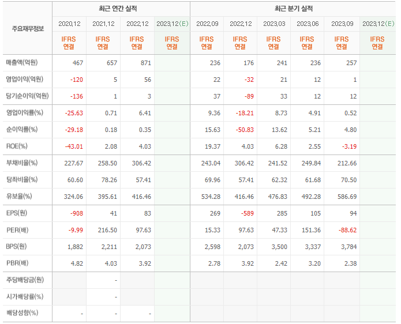Select the 최근 분기 실적 header

[294, 9]
